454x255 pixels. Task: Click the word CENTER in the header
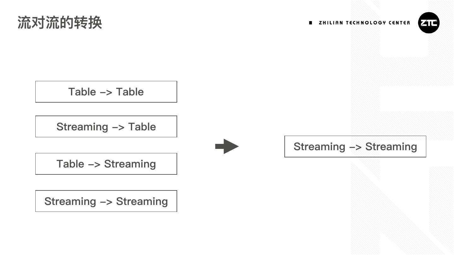pyautogui.click(x=399, y=23)
